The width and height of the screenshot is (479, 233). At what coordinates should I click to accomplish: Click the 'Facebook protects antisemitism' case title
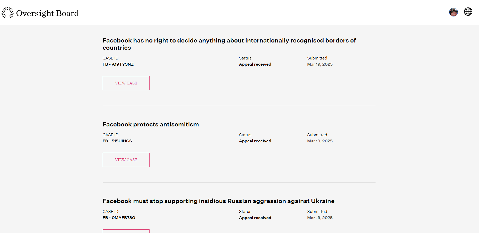[151, 124]
